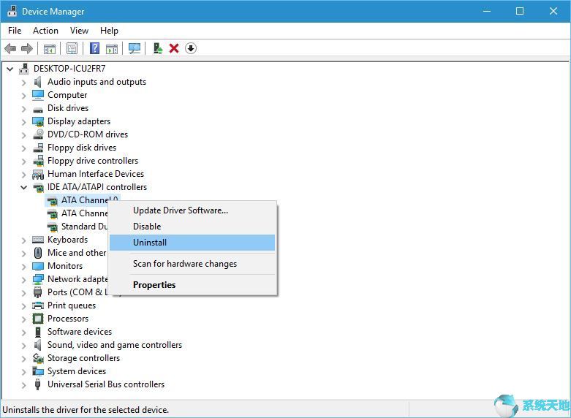
Task: Click the Storage controllers icon
Action: tap(38, 358)
